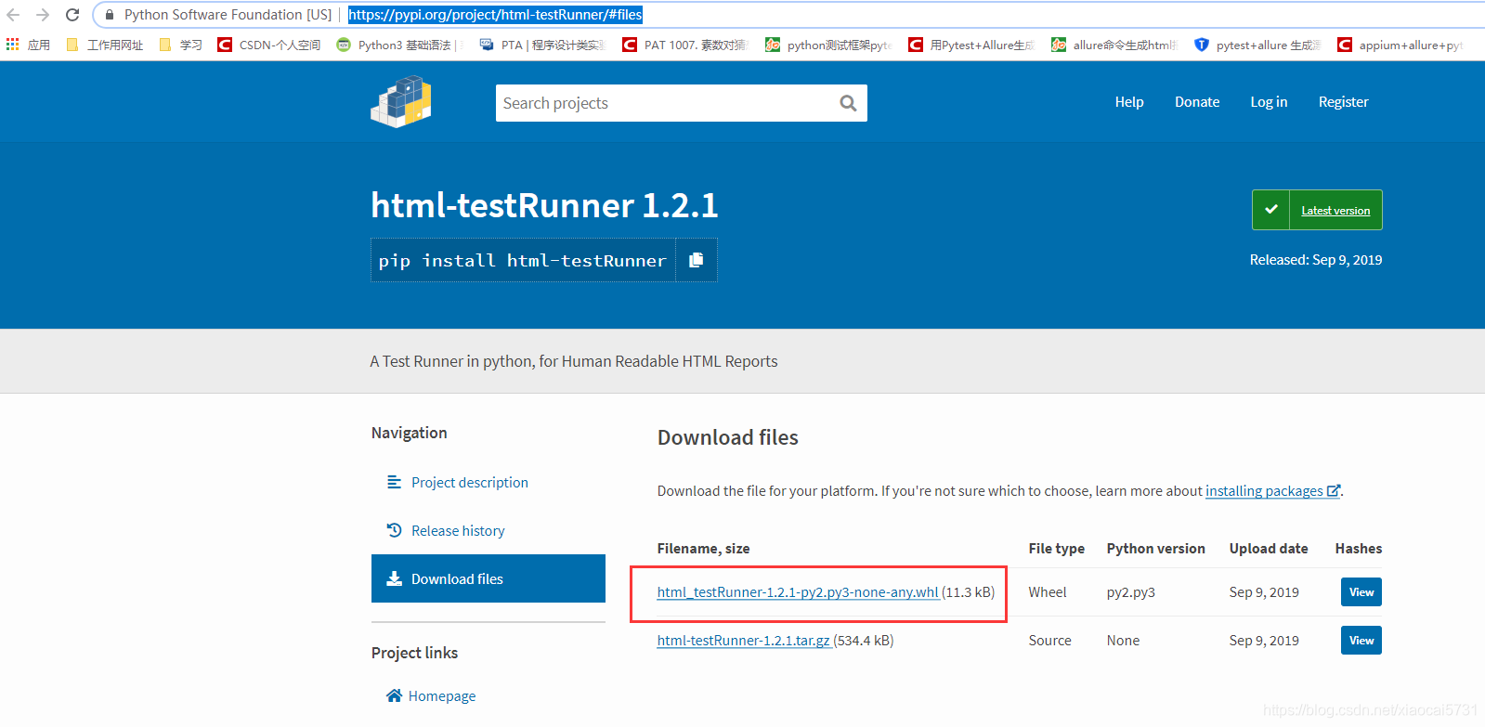Click the pip install html-testRunner command text
Image resolution: width=1485 pixels, height=727 pixels.
[x=522, y=261]
